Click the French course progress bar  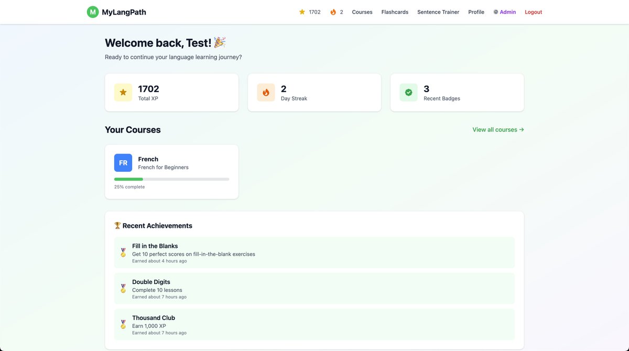171,179
